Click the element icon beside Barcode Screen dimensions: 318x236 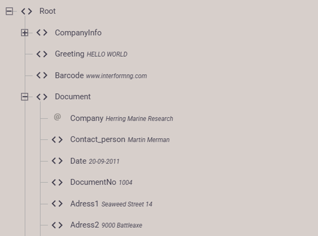pyautogui.click(x=42, y=75)
